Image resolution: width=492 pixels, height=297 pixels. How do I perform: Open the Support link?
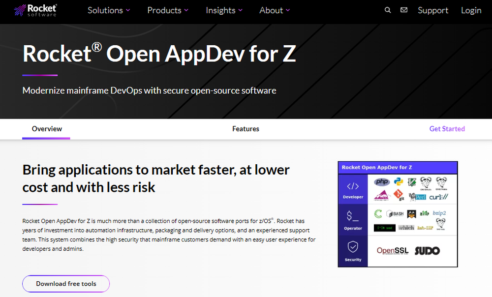click(432, 10)
